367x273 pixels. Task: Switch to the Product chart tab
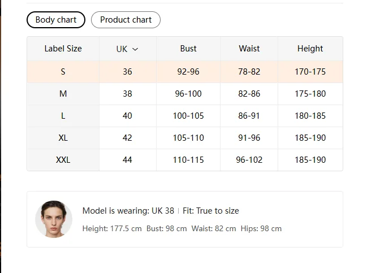coord(126,20)
